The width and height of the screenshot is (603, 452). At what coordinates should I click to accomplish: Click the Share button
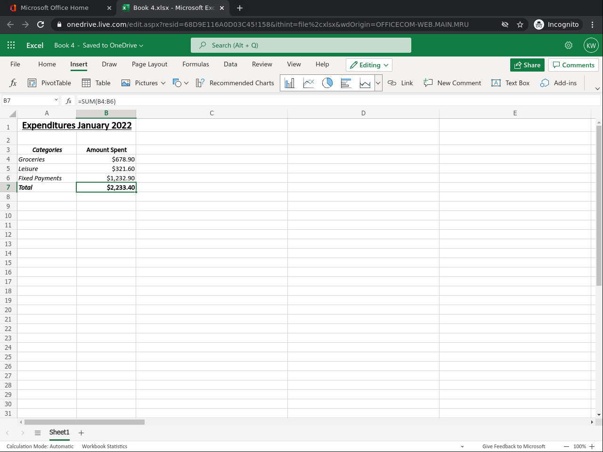pyautogui.click(x=527, y=65)
